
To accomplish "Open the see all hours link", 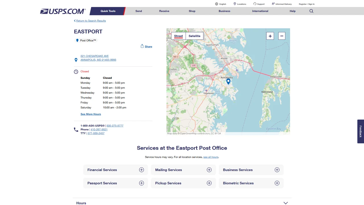I will coord(211,157).
